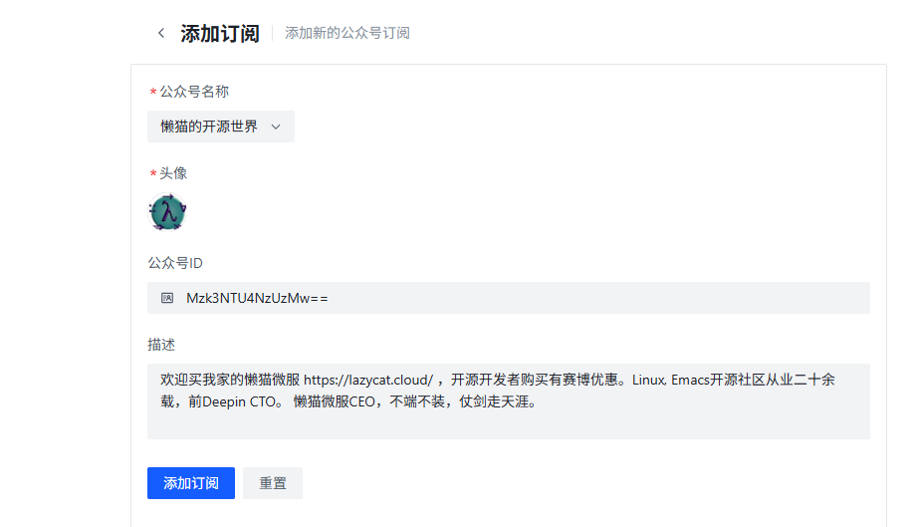Click the 添加新的公众号订阅 subtitle text
This screenshot has height=527, width=914.
(347, 33)
